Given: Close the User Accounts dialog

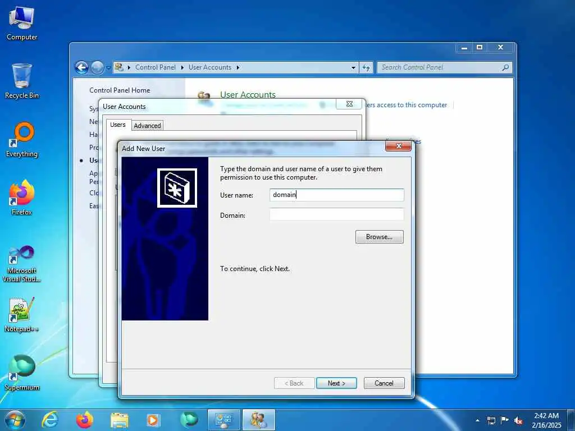Looking at the screenshot, I should point(349,104).
